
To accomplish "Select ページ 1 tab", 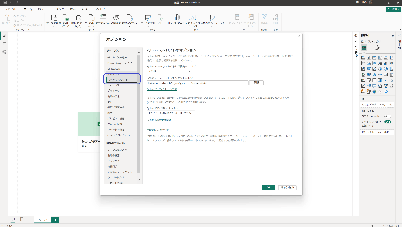I will pos(43,220).
